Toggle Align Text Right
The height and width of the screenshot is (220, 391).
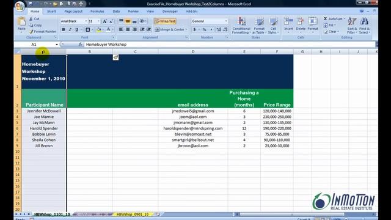coord(134,30)
